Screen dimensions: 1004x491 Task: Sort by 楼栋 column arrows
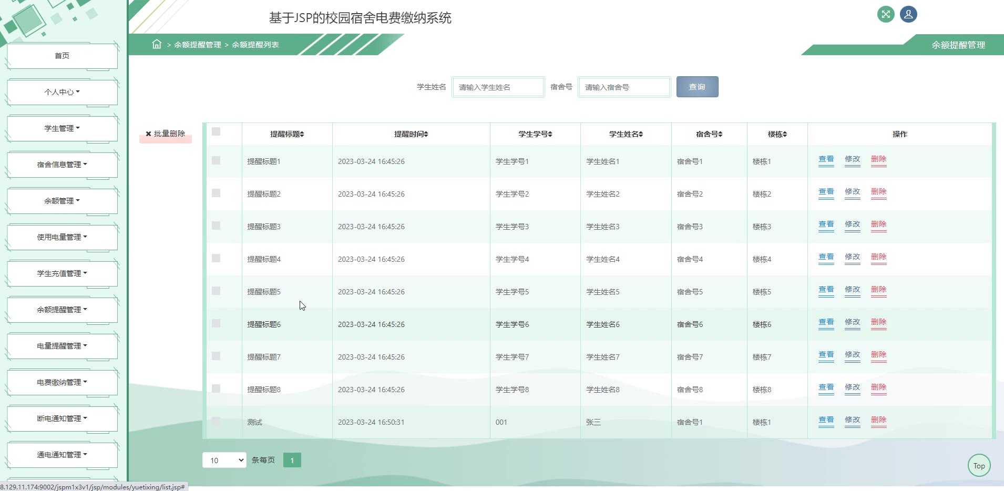pos(785,135)
